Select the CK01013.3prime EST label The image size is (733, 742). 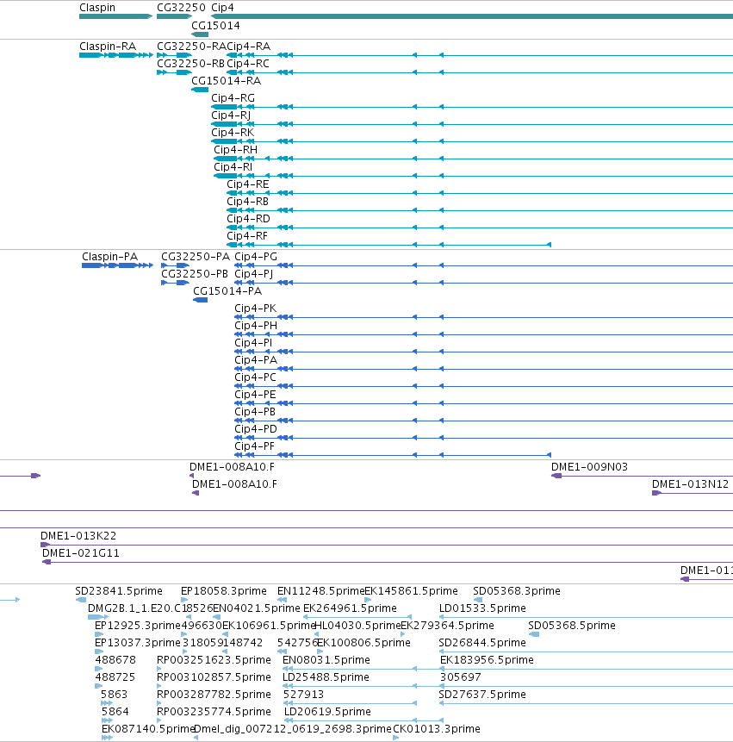[x=437, y=729]
